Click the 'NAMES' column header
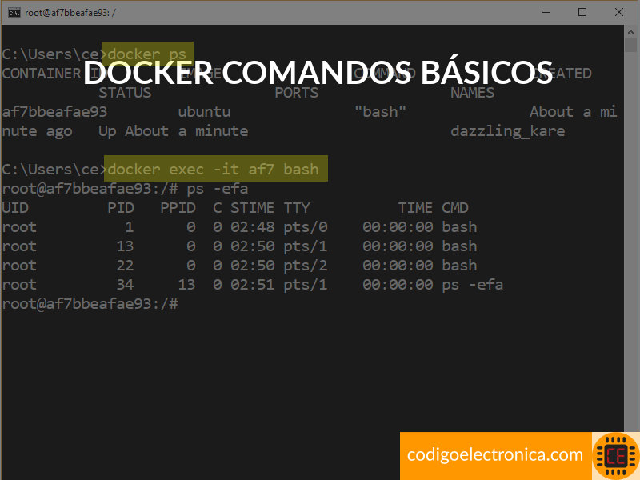This screenshot has height=480, width=640. coord(472,93)
